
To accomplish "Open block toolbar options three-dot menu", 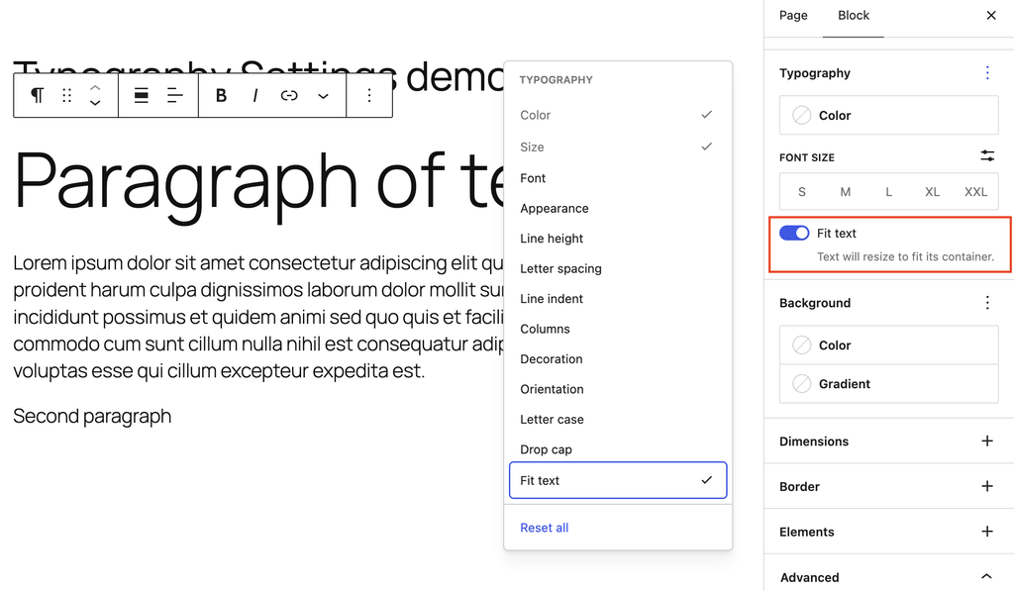I will pos(369,96).
